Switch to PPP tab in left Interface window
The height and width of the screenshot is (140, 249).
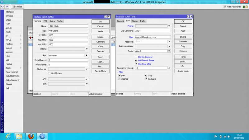click(45, 21)
